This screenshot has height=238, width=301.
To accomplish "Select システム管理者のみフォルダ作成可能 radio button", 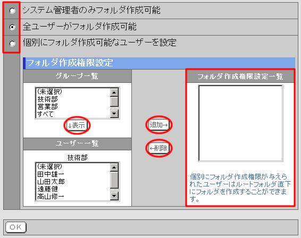I will pos(12,11).
